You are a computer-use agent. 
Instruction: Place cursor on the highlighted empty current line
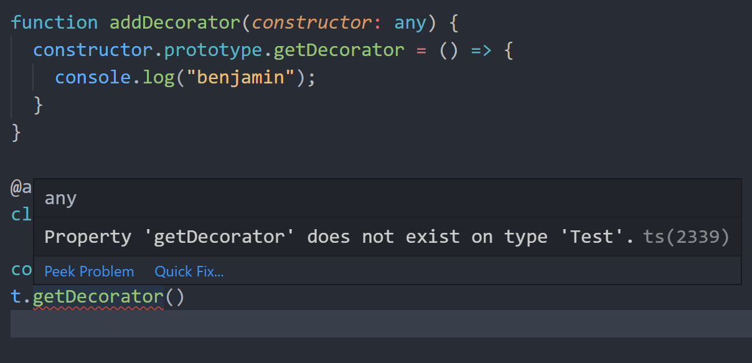[x=381, y=324]
